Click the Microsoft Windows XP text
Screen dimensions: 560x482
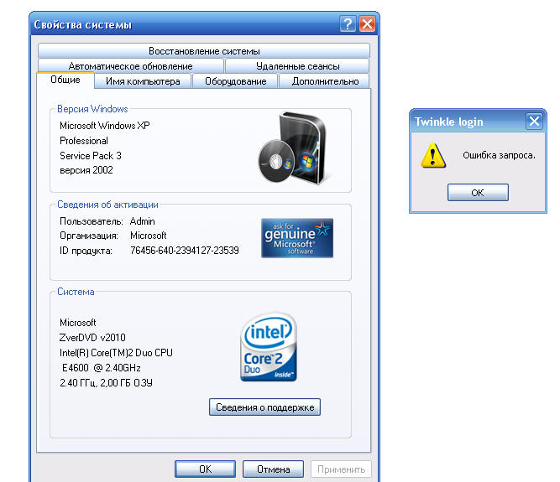click(x=105, y=126)
